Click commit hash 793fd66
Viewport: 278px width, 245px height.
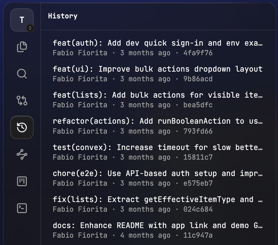[x=198, y=131]
